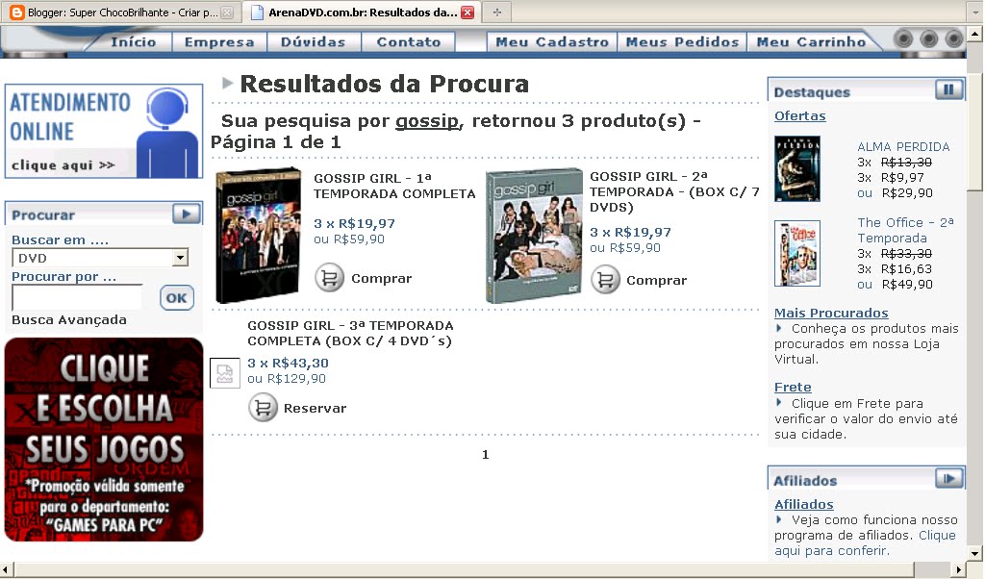The image size is (985, 579).
Task: Switch to the Blogger Super ChocoBrilhante tab
Action: pyautogui.click(x=121, y=12)
